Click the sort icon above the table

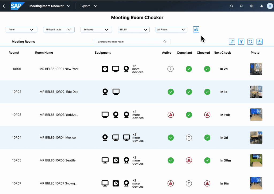[232, 42]
